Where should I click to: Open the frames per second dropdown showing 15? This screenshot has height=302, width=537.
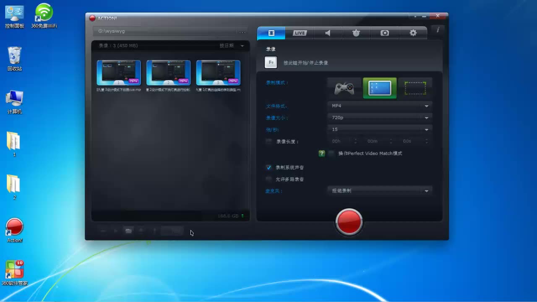(380, 130)
